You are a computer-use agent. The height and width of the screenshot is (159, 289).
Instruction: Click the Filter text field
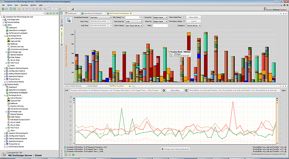click(160, 26)
